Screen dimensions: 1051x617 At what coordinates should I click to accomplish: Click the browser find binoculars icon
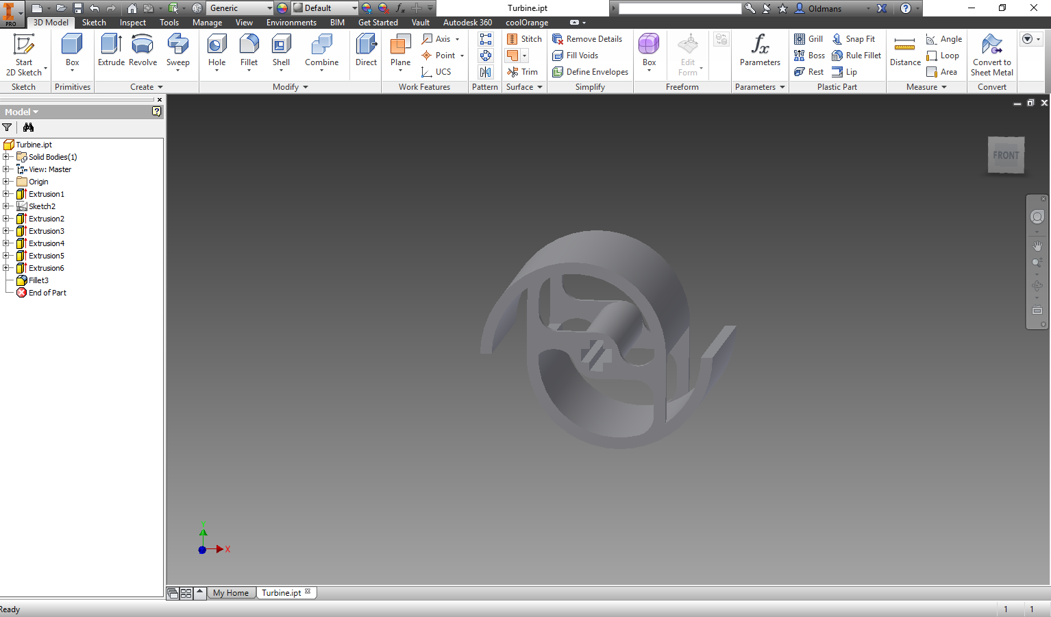(x=28, y=128)
